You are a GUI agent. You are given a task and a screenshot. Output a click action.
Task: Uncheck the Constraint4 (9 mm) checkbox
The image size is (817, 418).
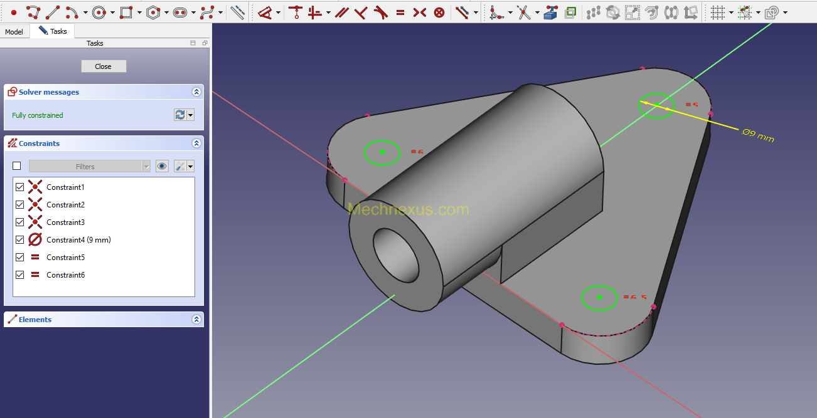pos(19,239)
